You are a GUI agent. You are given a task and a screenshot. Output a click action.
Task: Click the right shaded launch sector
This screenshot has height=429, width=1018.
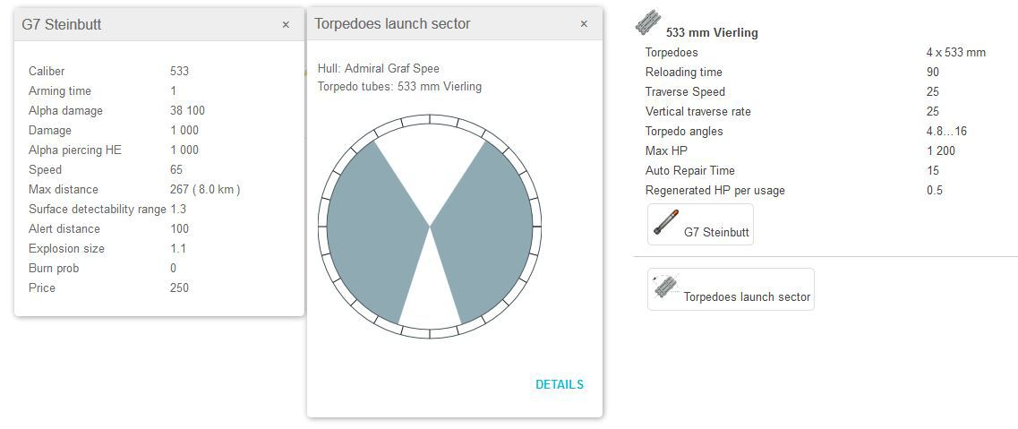(488, 228)
